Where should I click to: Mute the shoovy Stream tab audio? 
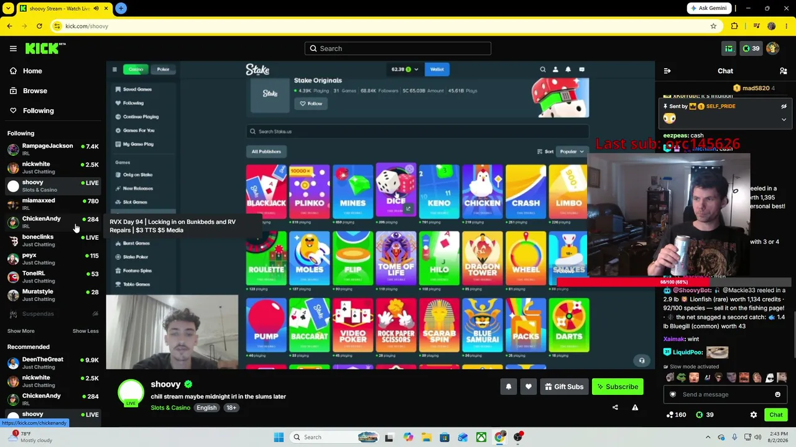(96, 8)
